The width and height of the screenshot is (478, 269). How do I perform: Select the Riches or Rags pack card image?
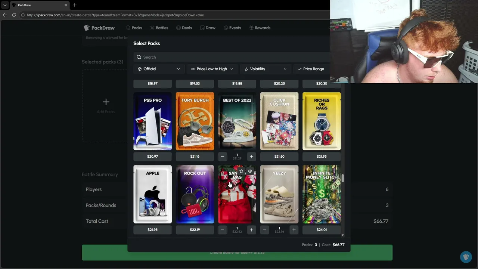(322, 121)
